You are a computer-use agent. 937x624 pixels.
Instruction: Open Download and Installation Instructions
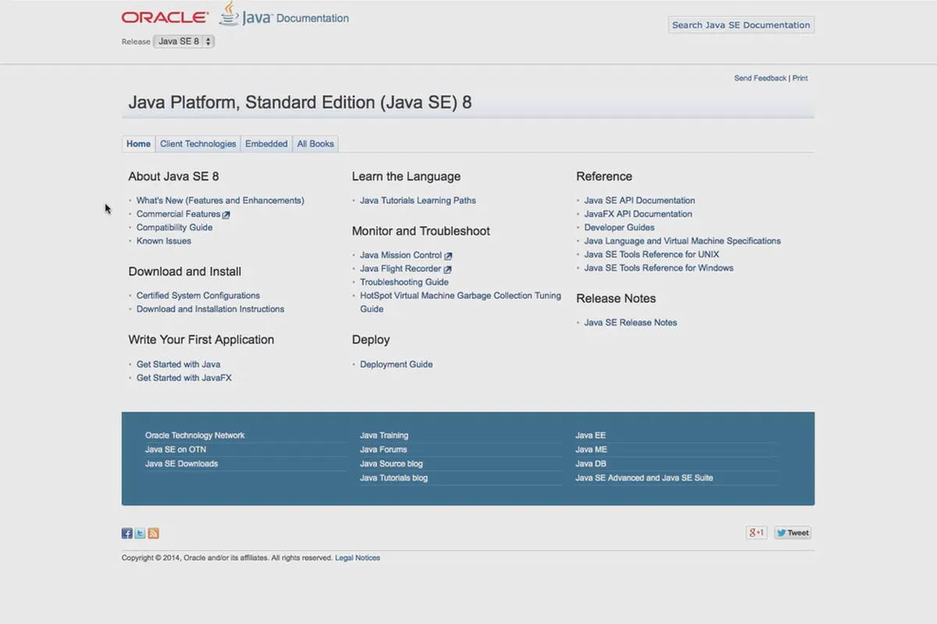(210, 309)
